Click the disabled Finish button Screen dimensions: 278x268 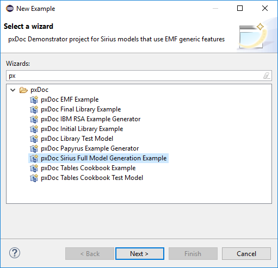[x=193, y=253]
